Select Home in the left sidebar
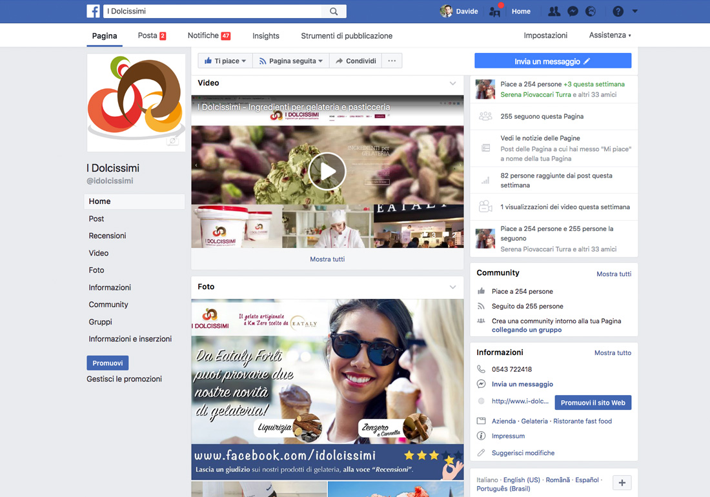 [x=134, y=201]
